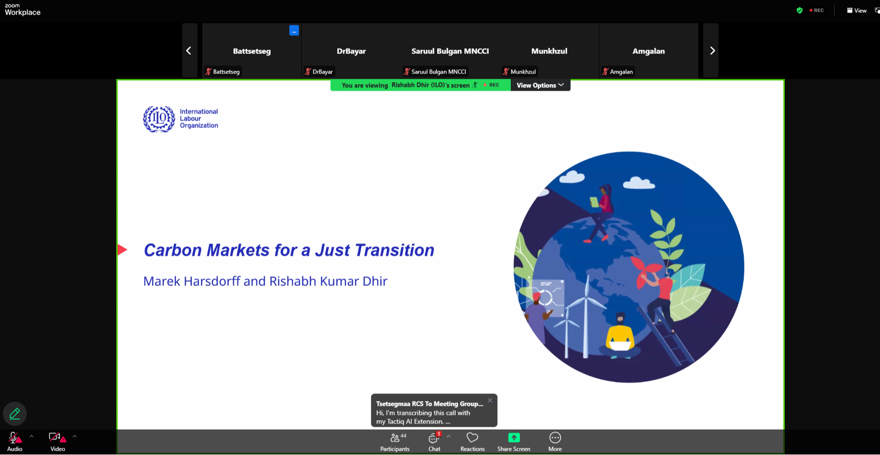Screen dimensions: 880x455
Task: Open the Participants panel icon
Action: (x=395, y=438)
